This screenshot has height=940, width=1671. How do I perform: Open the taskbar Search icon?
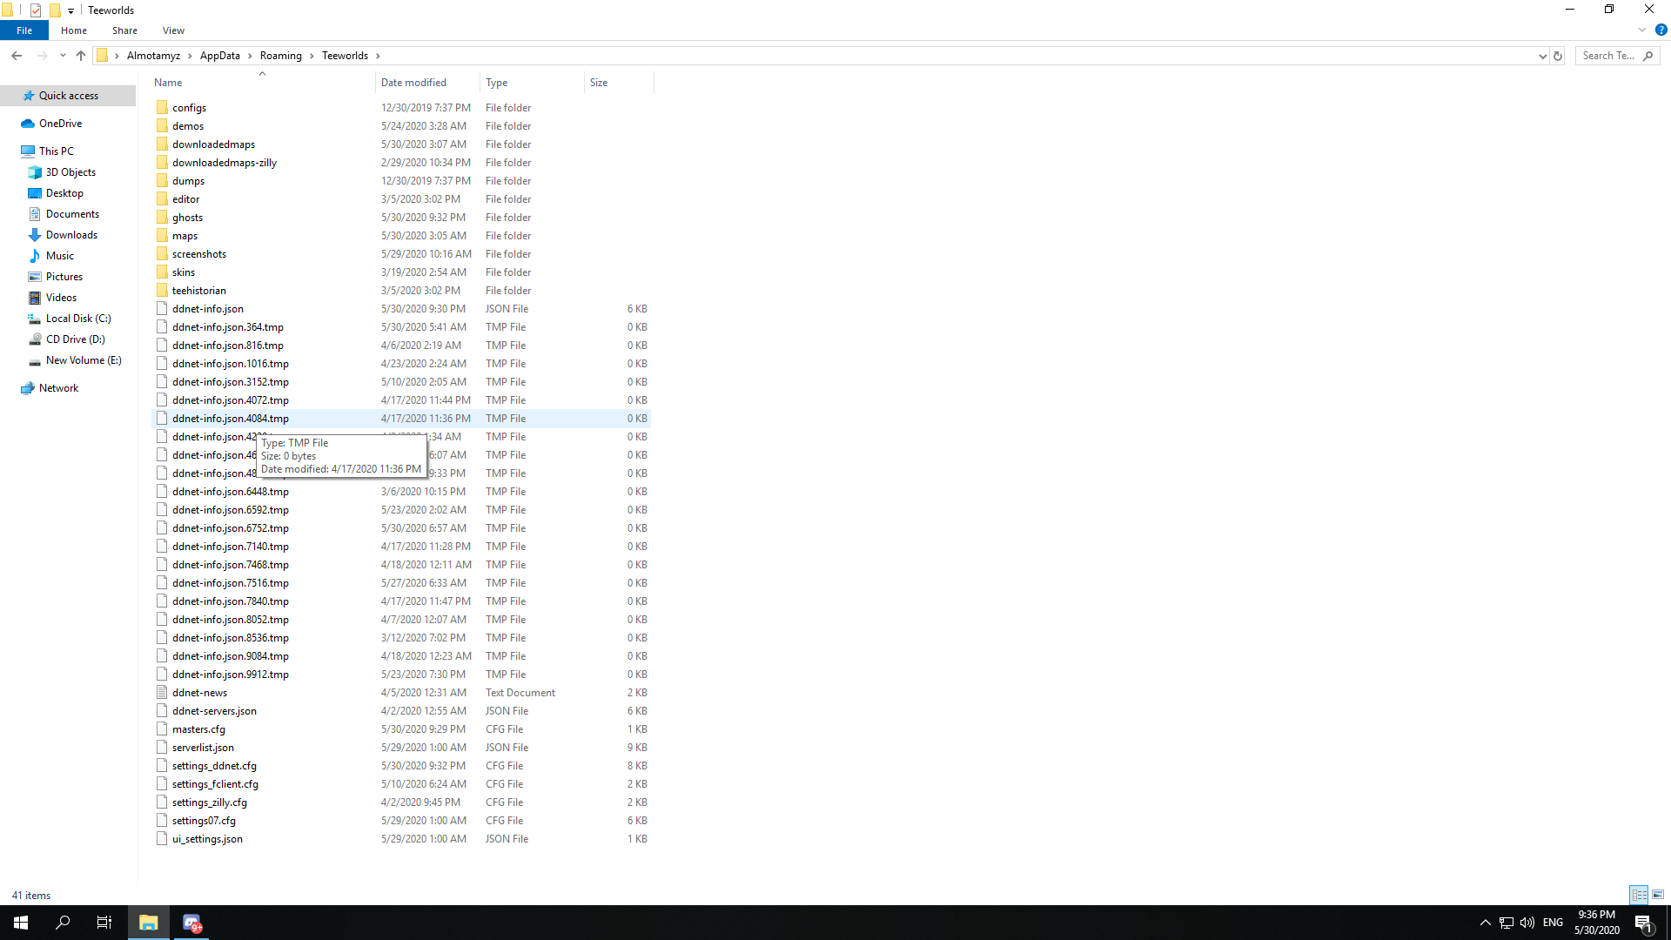63,923
